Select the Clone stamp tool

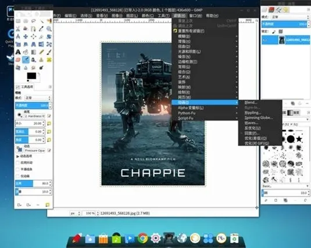[41, 60]
